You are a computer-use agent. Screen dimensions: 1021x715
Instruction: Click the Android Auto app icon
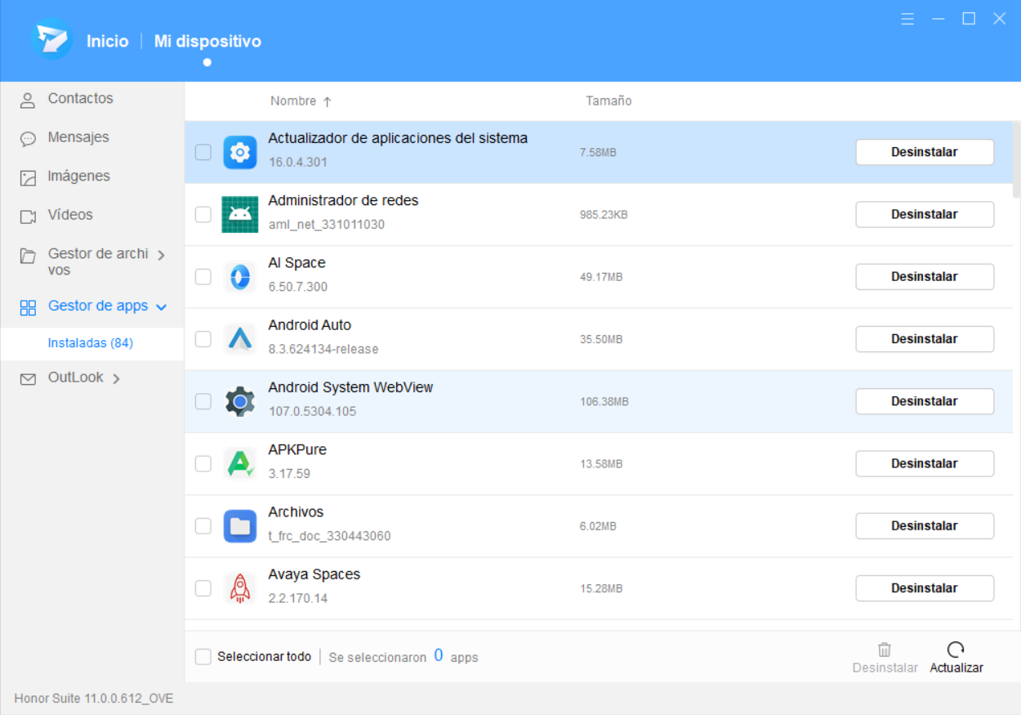[x=239, y=339]
